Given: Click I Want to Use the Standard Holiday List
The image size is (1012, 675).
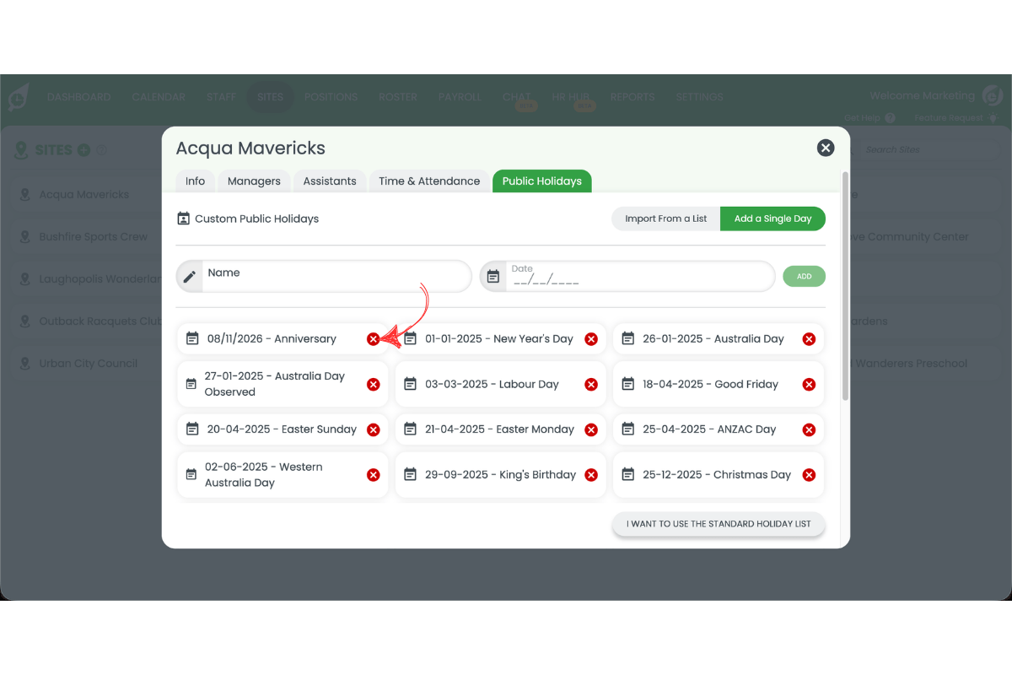Looking at the screenshot, I should point(719,524).
